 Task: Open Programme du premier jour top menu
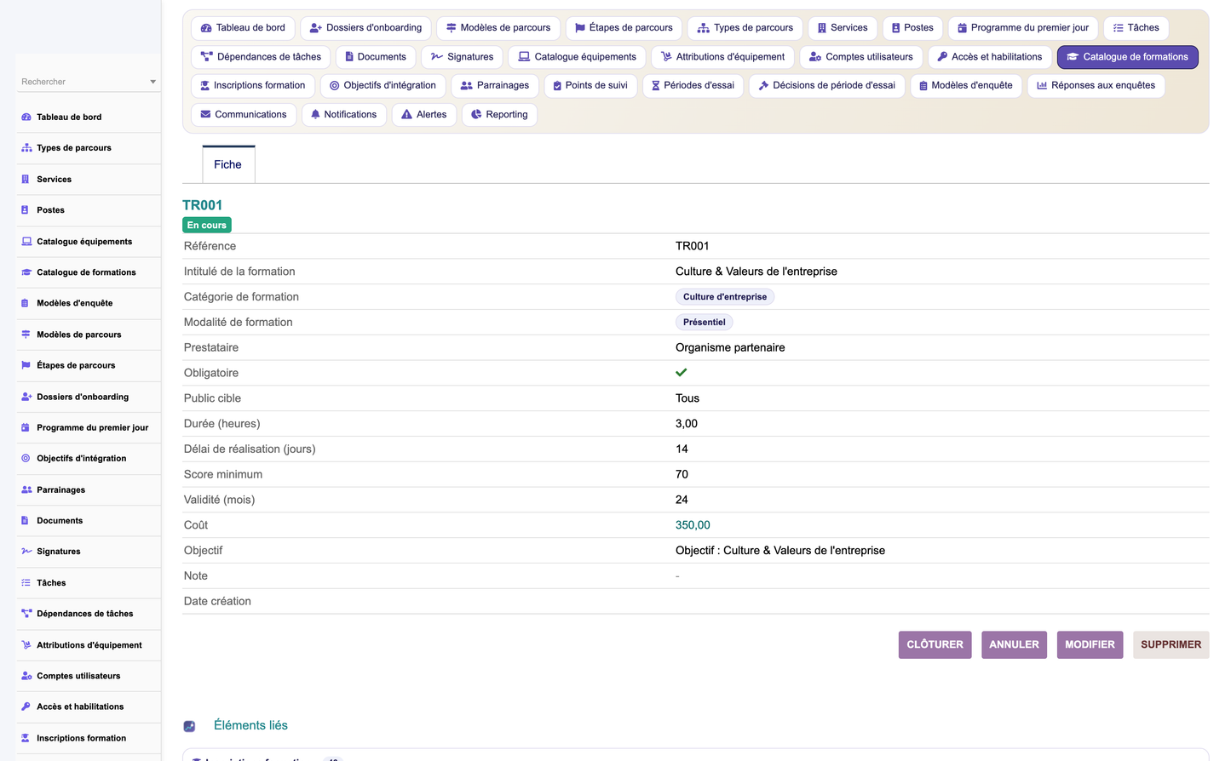1023,28
